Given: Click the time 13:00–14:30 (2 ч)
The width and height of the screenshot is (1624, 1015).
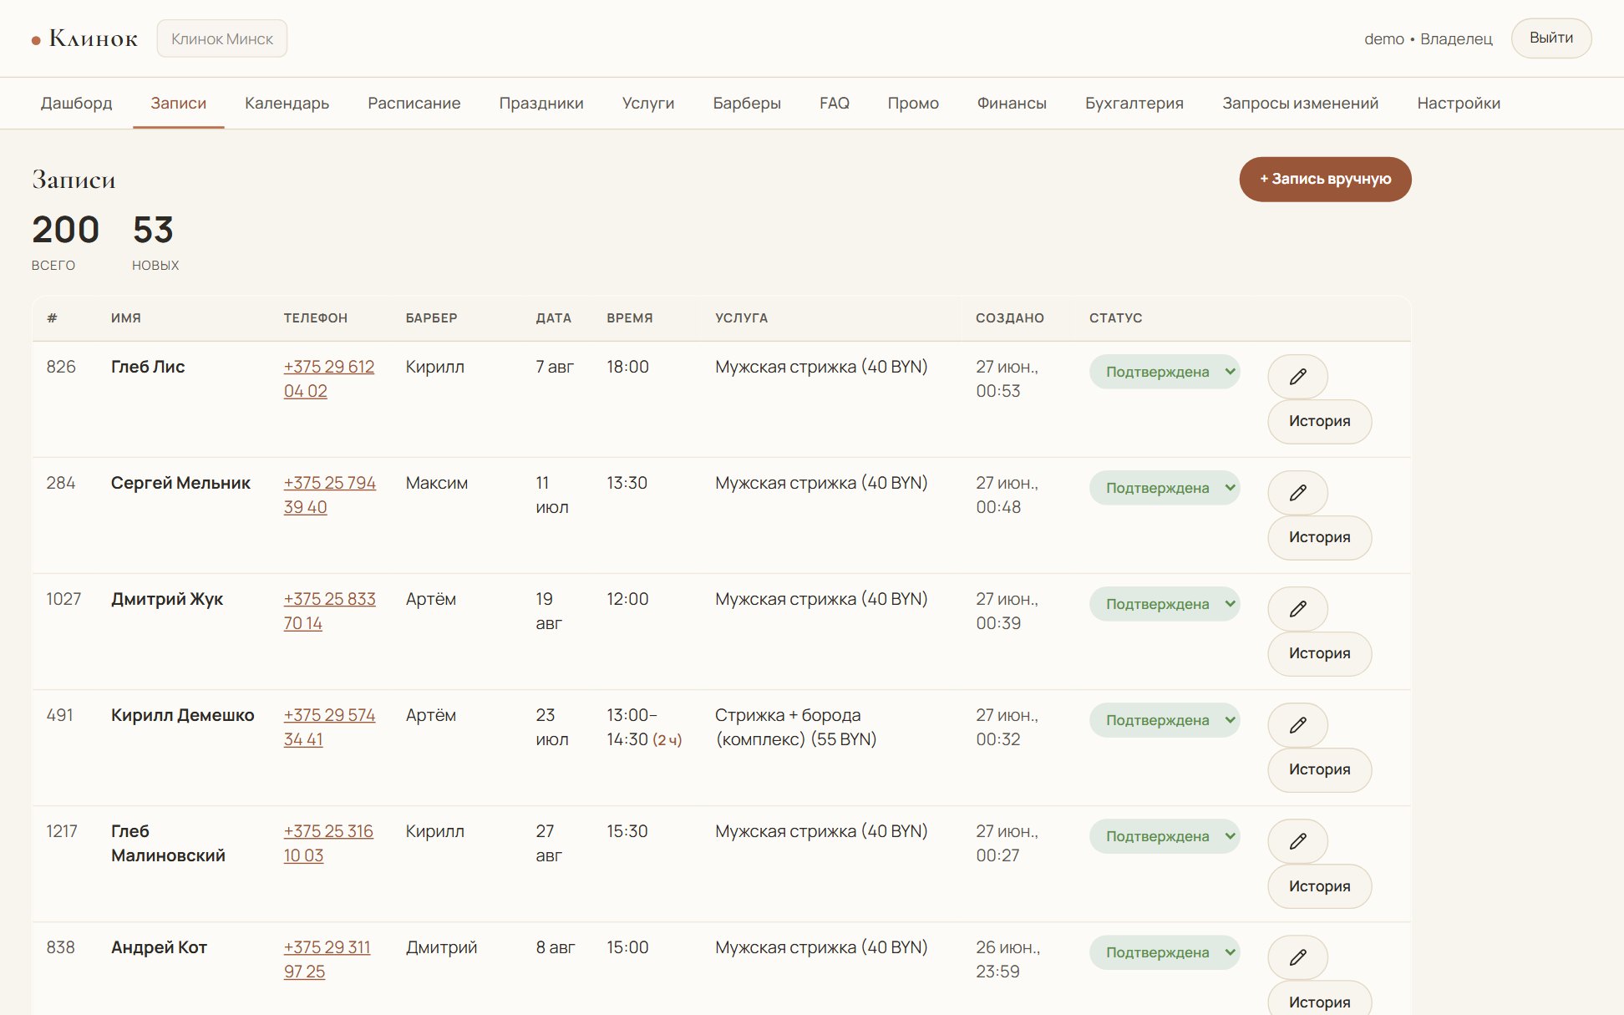Looking at the screenshot, I should 644,727.
